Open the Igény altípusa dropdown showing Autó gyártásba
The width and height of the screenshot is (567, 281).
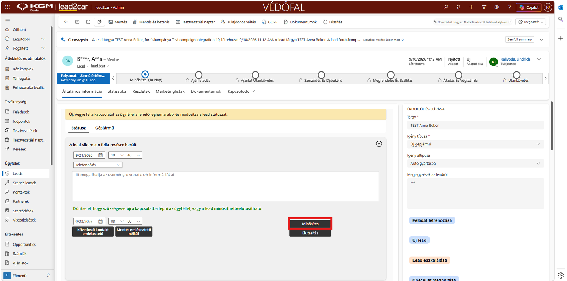pos(475,164)
